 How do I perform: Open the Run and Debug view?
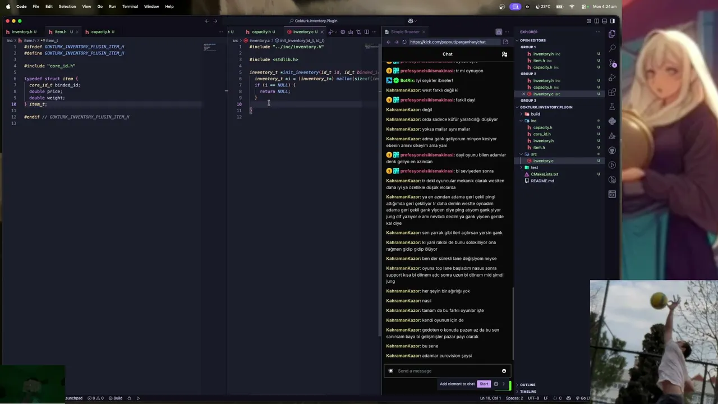coord(612,77)
